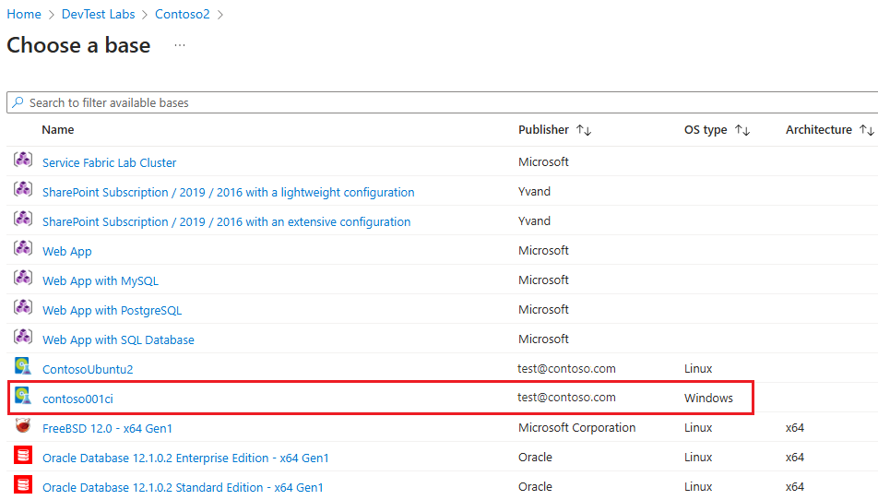Image resolution: width=878 pixels, height=500 pixels.
Task: Click the FreeBSD 12.0 red icon
Action: tap(23, 426)
